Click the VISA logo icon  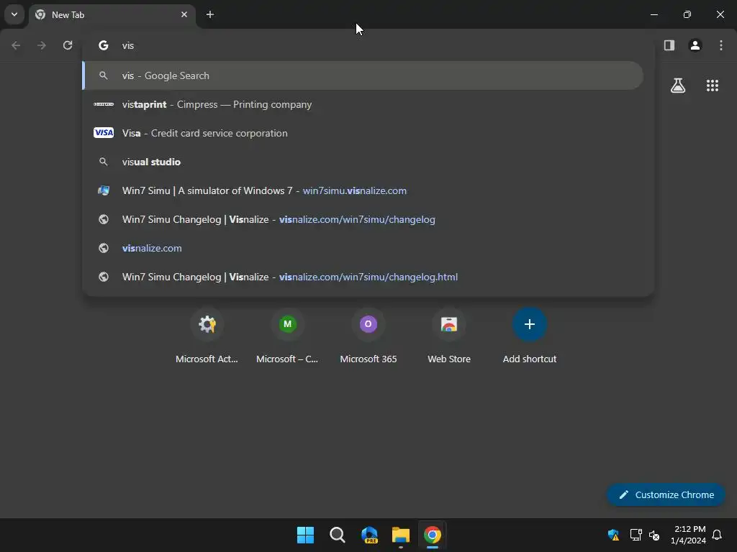tap(104, 133)
